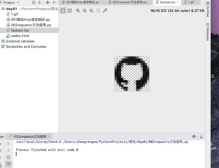The height and width of the screenshot is (168, 219).
Task: Toggle the grid lines display
Action: point(70,11)
